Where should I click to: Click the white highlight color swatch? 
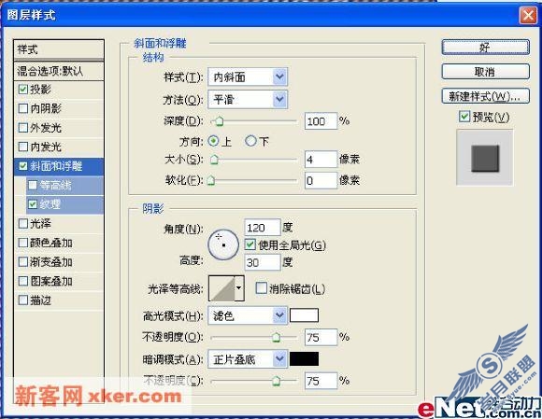[x=304, y=315]
